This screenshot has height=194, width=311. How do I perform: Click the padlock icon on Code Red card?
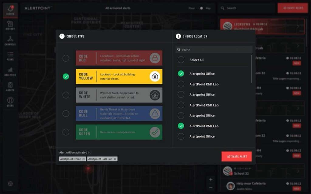pos(155,58)
